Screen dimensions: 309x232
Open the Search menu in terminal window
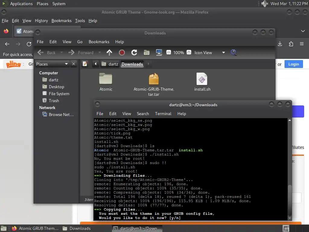[143, 114]
